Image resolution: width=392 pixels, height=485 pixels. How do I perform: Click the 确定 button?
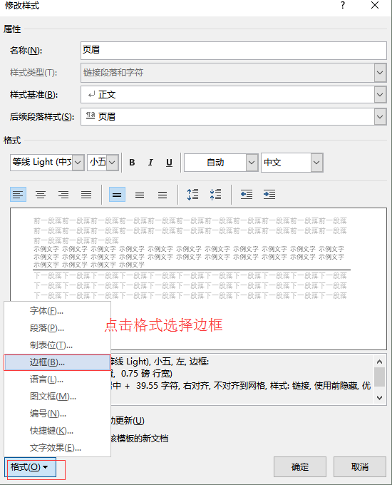[x=300, y=466]
